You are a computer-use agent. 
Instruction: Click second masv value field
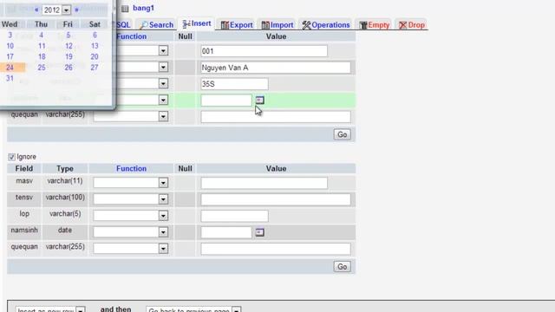[x=264, y=183]
